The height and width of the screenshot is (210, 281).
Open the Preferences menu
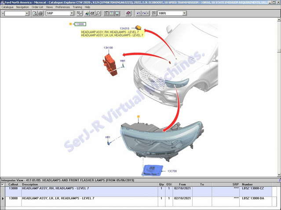click(x=62, y=7)
